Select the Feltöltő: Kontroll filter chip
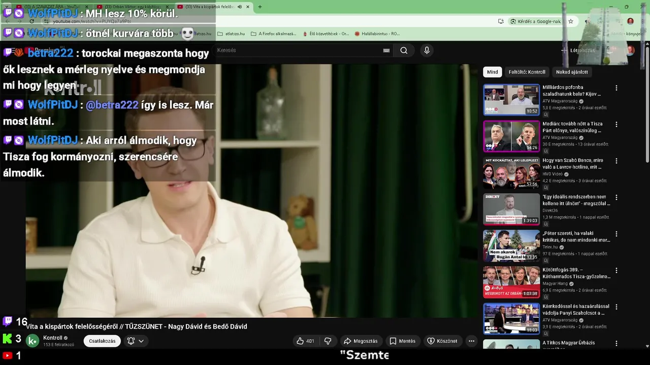 coord(527,72)
